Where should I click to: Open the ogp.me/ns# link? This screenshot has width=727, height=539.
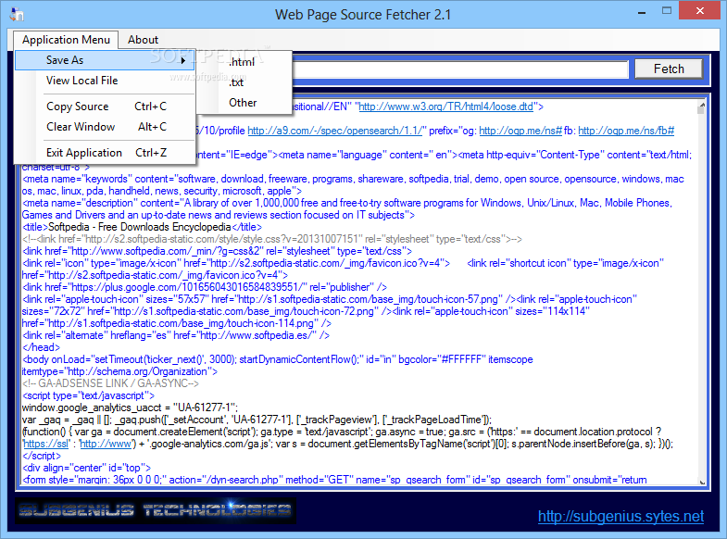coord(520,131)
